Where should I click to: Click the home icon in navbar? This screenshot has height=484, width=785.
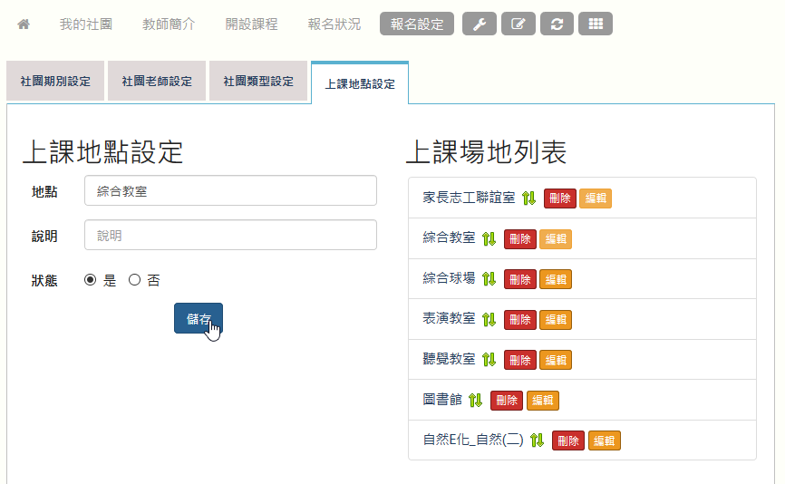point(24,24)
